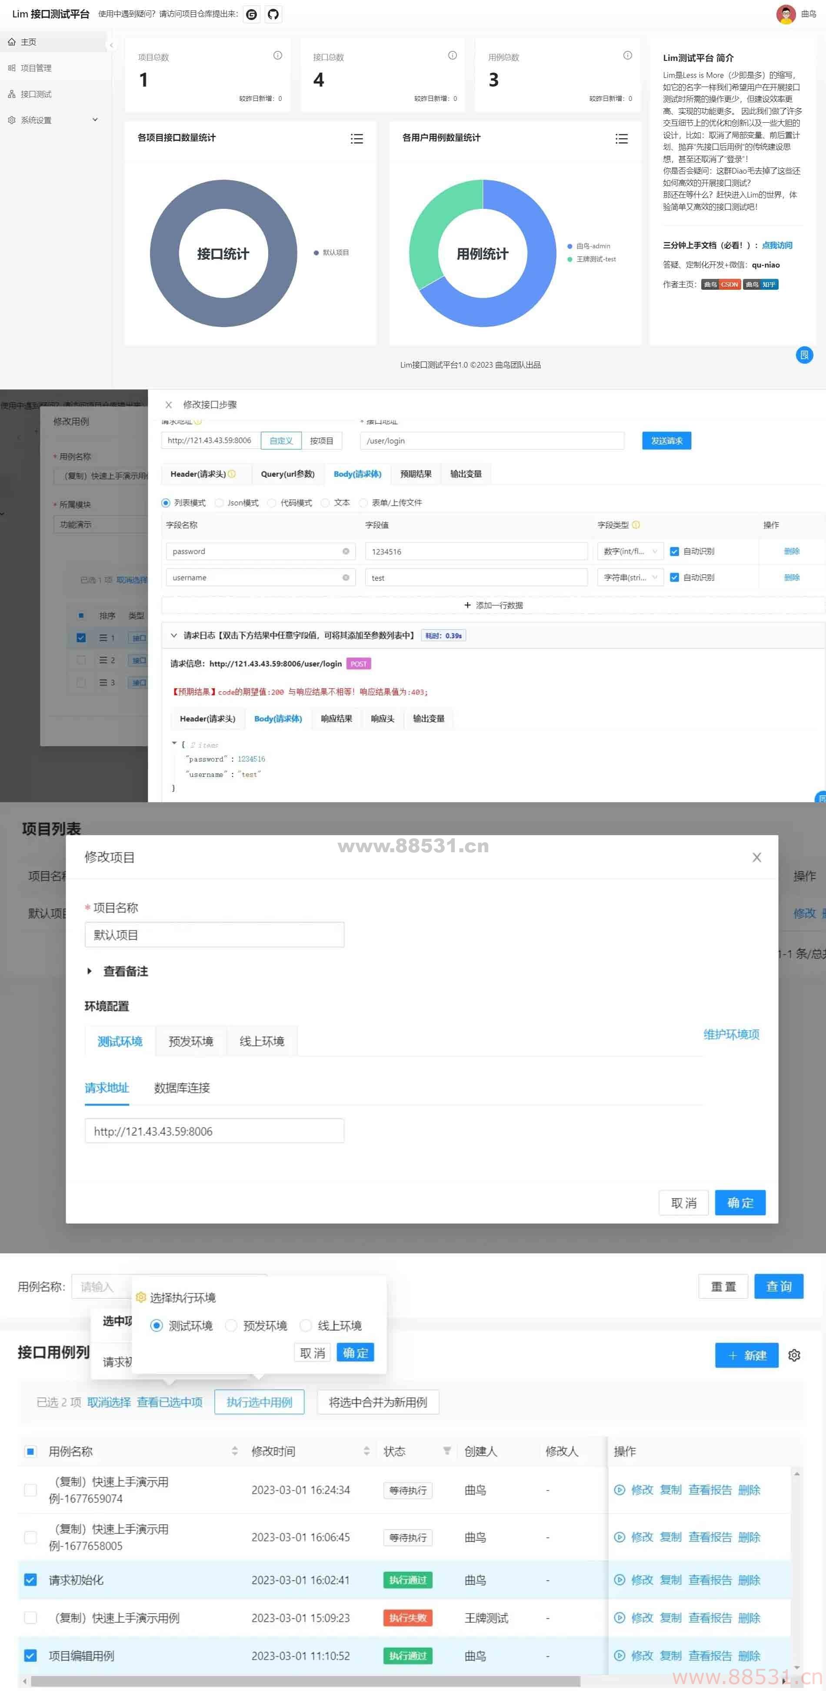
Task: Click the 新建 button with plus icon
Action: (x=746, y=1355)
